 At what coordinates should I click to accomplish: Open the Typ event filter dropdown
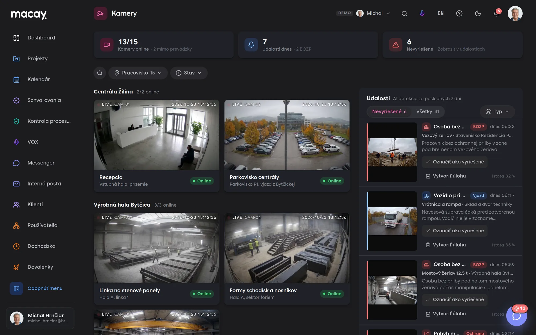[x=497, y=111]
